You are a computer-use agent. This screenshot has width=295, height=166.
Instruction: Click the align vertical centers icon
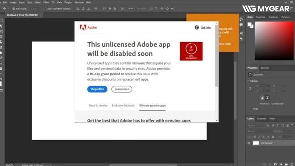[x=110, y=8]
